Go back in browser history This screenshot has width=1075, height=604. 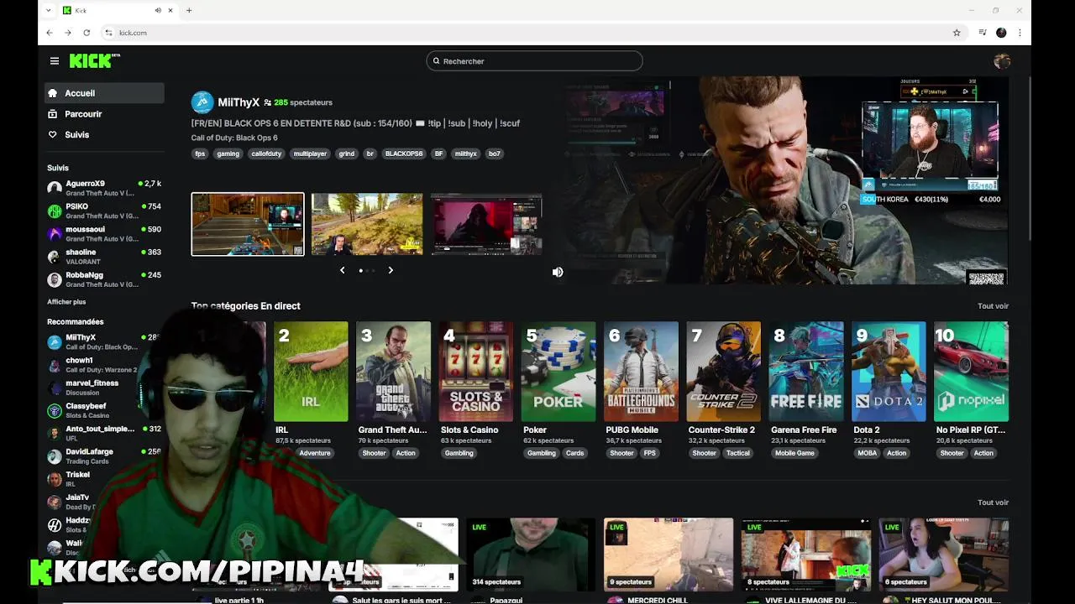click(x=50, y=33)
